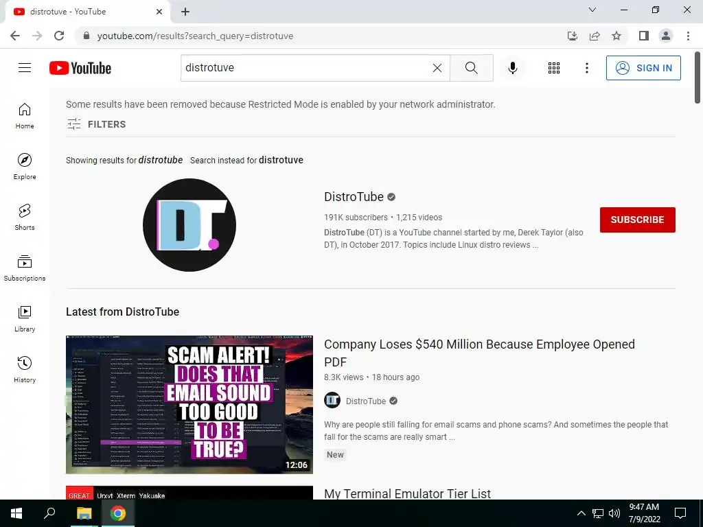The height and width of the screenshot is (527, 703).
Task: Open the YouTube hamburger guide menu
Action: (x=25, y=68)
